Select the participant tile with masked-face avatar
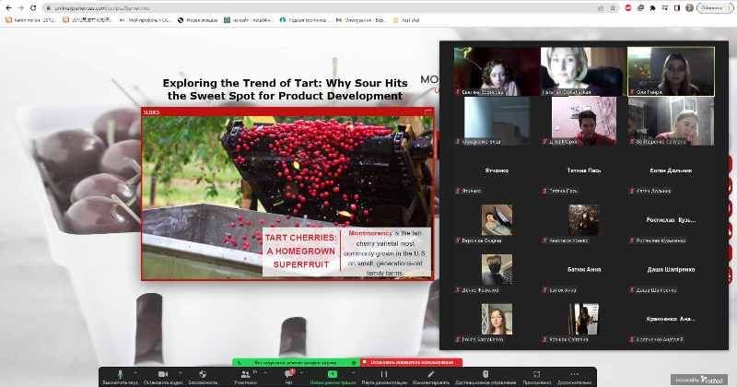Screen dimensions: 737x387 pos(497,270)
